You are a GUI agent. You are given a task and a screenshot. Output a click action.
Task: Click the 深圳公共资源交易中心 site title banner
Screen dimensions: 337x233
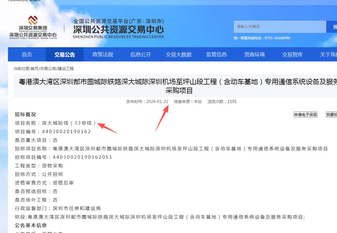click(118, 28)
